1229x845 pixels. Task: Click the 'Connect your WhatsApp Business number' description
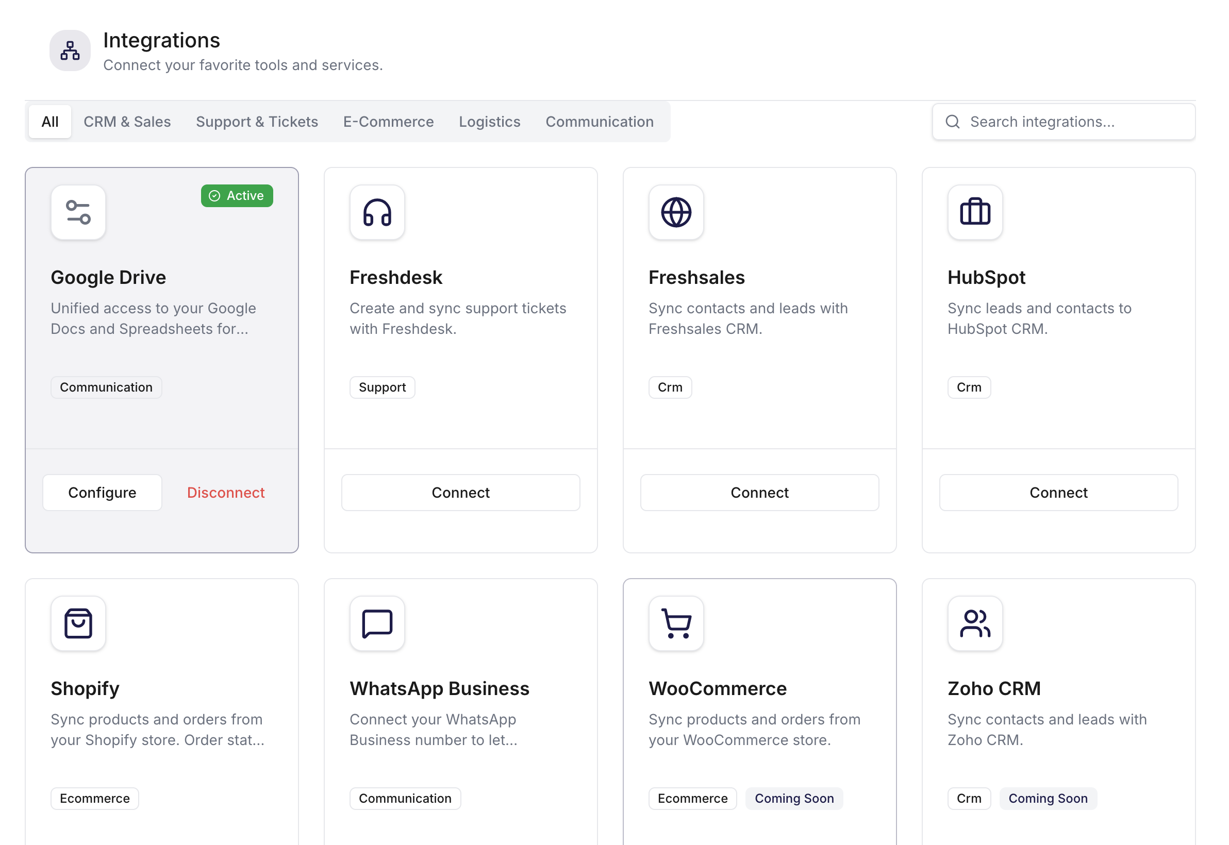pos(433,729)
